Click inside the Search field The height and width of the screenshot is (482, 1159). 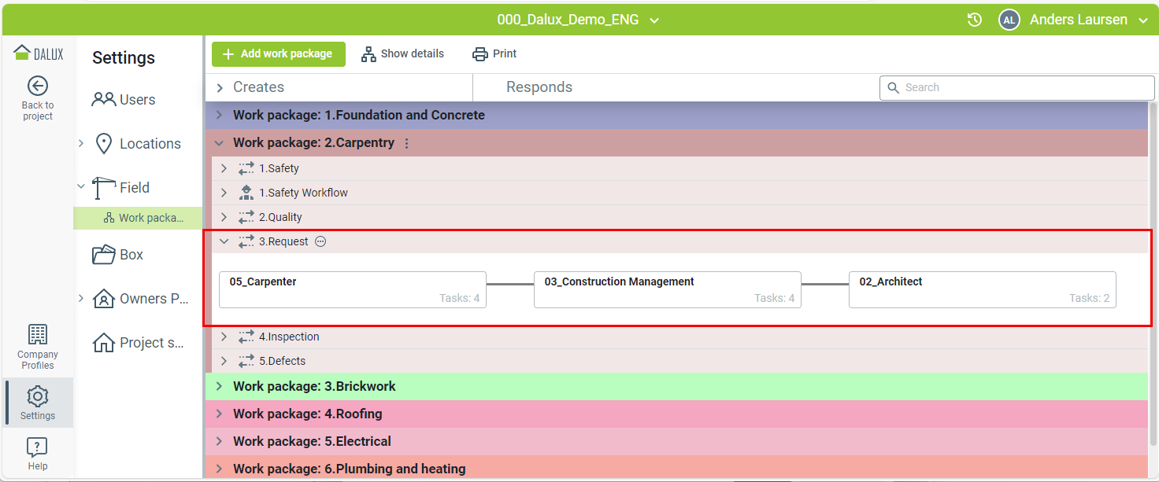click(1024, 87)
